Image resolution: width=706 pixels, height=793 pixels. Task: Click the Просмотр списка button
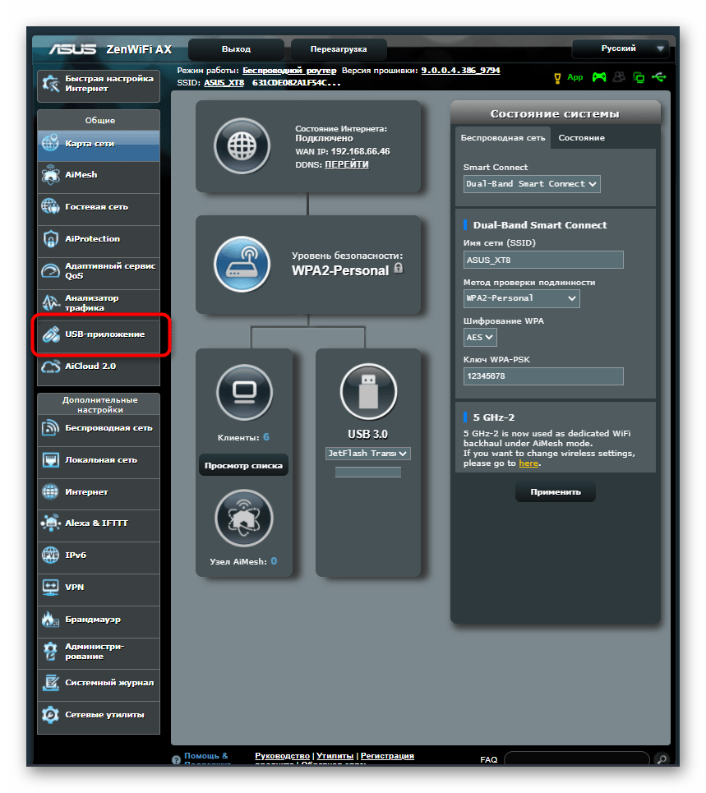(243, 466)
